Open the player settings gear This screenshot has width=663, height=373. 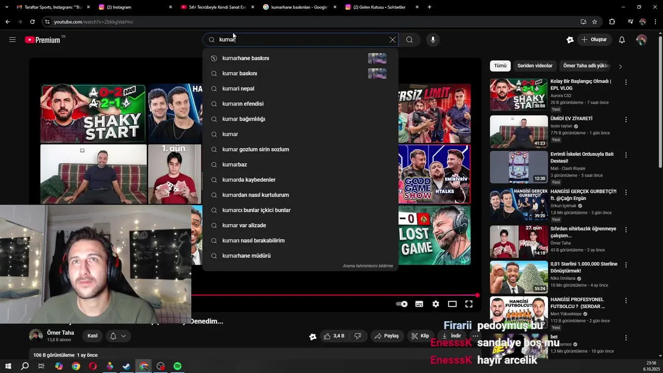tap(436, 304)
